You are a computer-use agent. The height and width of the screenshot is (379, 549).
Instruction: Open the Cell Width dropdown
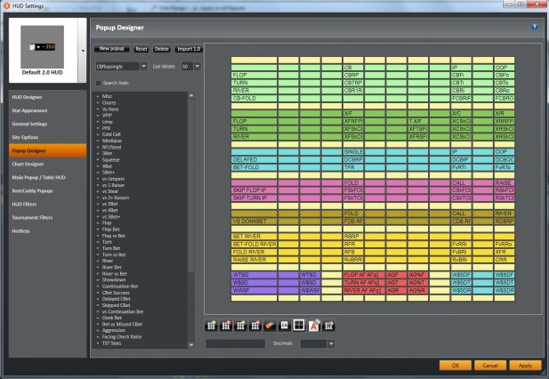click(x=198, y=66)
